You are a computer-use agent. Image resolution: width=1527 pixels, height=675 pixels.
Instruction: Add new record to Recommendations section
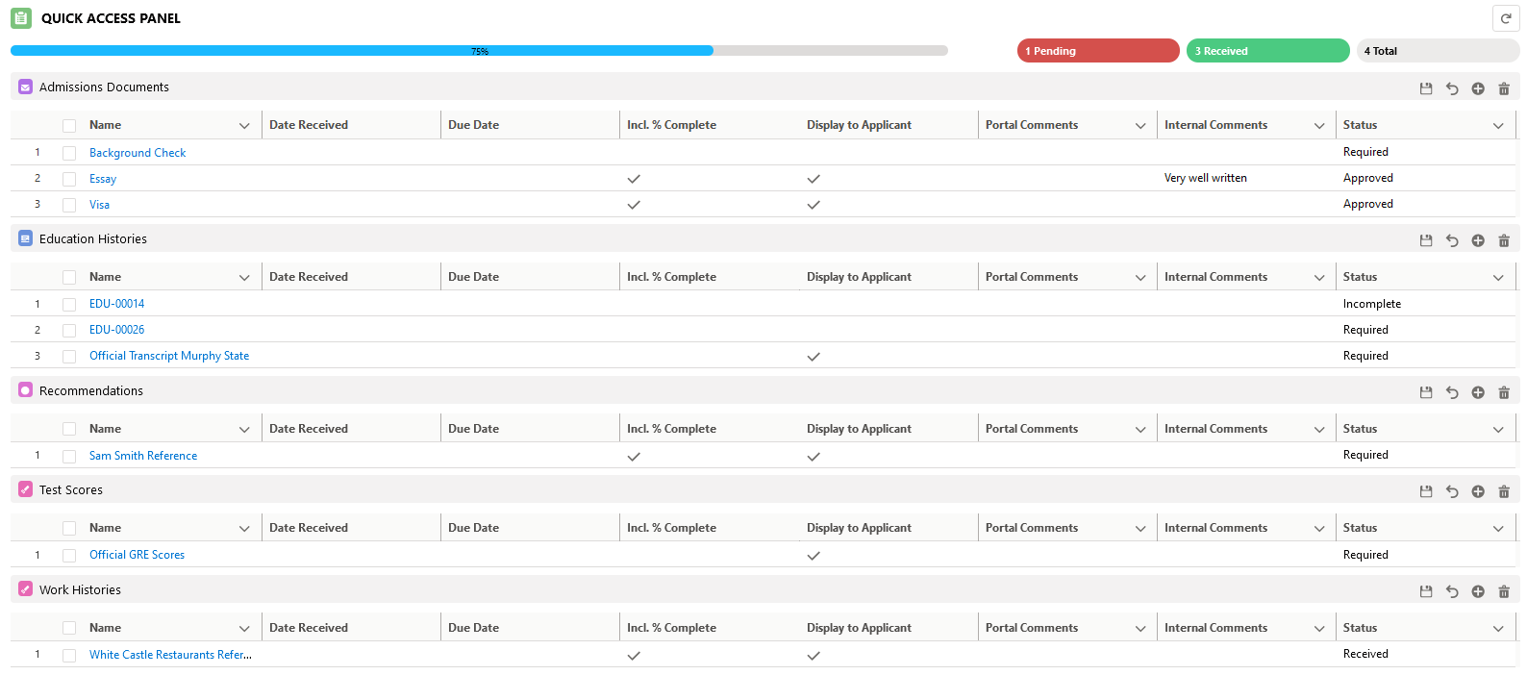[1478, 392]
